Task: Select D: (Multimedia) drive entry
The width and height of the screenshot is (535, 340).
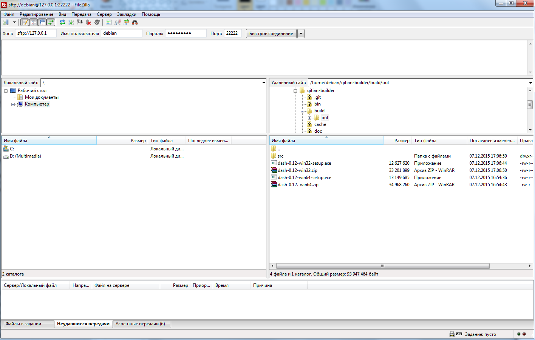Action: pos(25,156)
